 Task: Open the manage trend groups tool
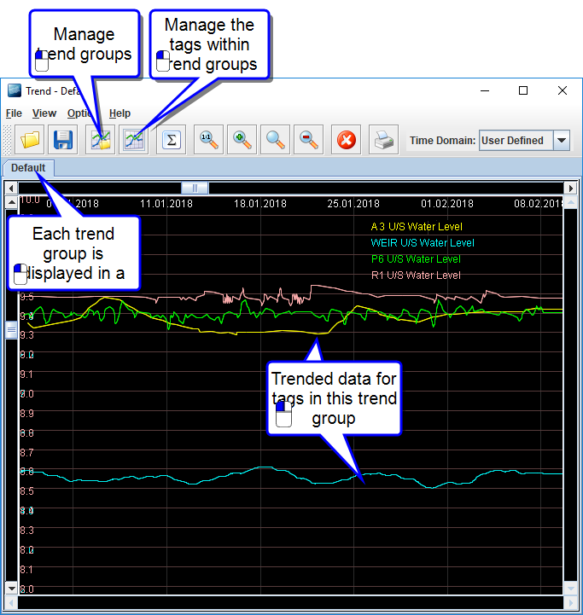[x=102, y=140]
